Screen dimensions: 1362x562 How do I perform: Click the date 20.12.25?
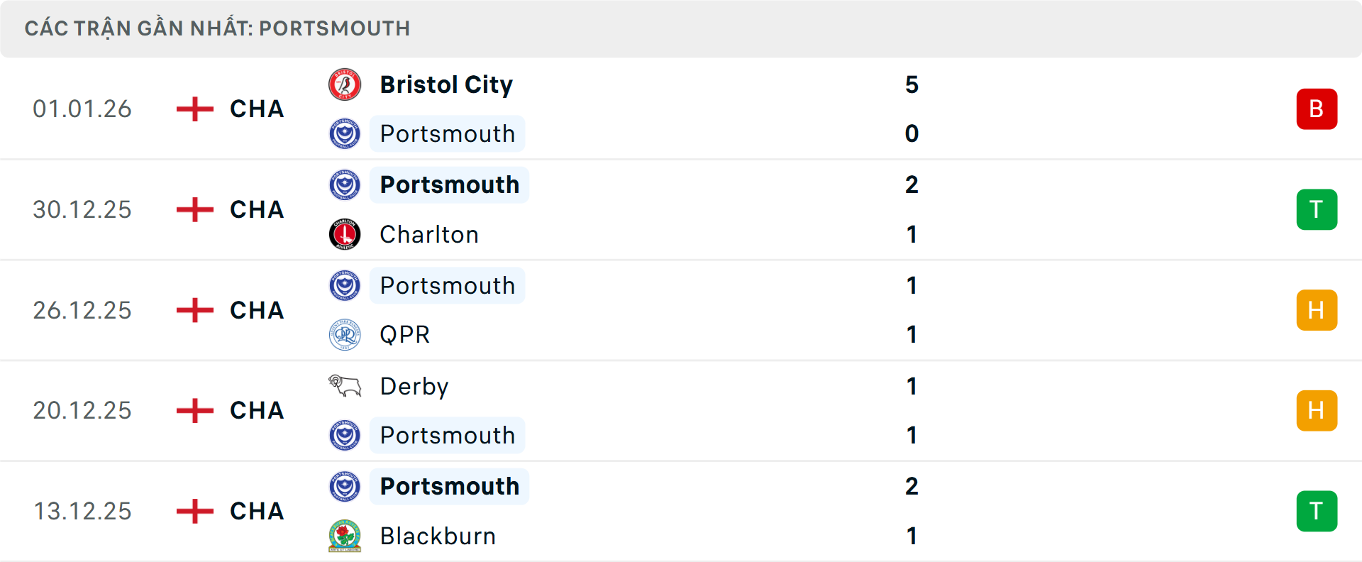[82, 410]
